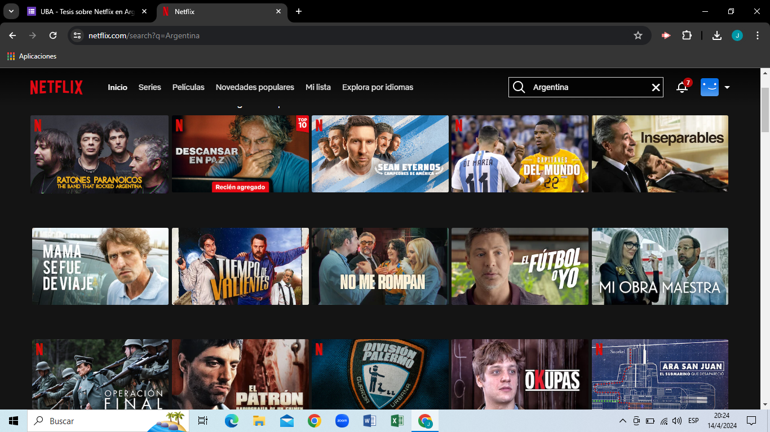Open Chrome's three-dot menu
Viewport: 770px width, 432px height.
pos(757,35)
